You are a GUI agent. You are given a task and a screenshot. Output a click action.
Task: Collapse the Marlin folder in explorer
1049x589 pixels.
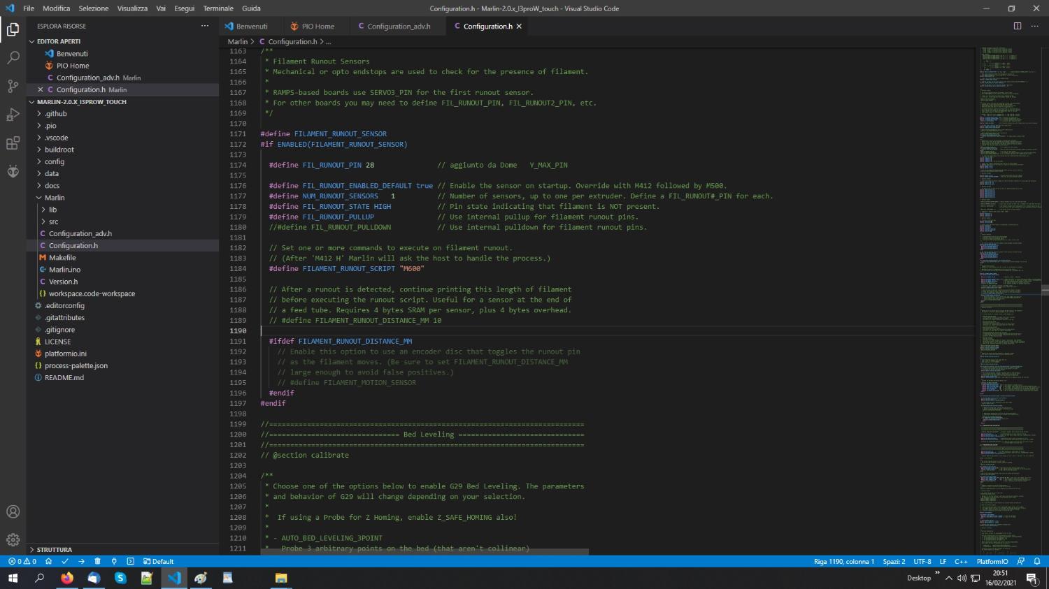(x=55, y=198)
